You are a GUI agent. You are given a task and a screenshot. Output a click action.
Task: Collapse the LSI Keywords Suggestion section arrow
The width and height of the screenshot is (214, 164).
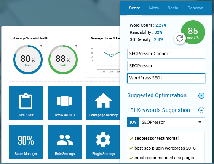(201, 110)
